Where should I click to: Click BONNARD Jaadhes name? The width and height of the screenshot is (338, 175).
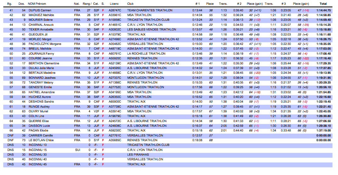[42, 77]
